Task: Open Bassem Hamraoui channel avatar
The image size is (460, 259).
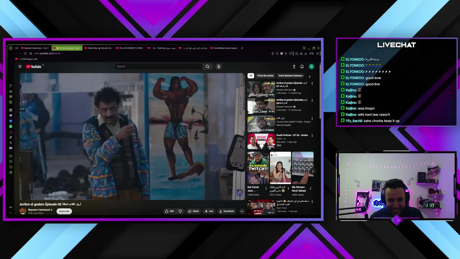Action: 23,211
